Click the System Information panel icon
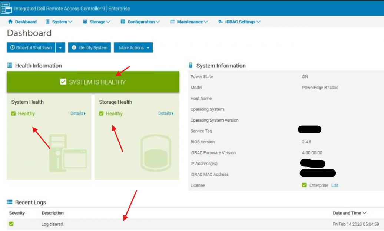 [191, 65]
